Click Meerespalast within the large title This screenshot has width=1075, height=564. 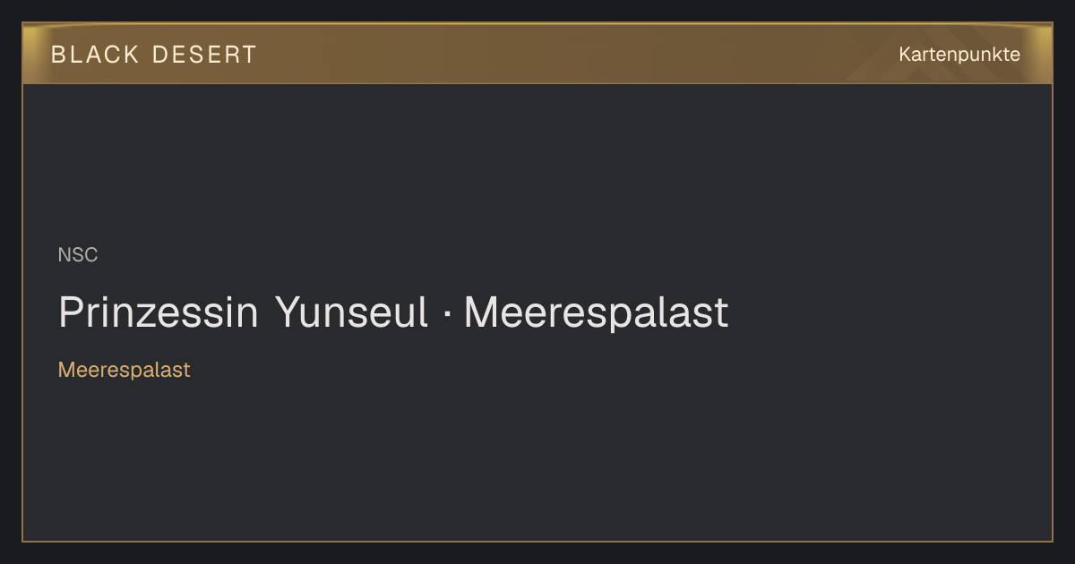(596, 312)
